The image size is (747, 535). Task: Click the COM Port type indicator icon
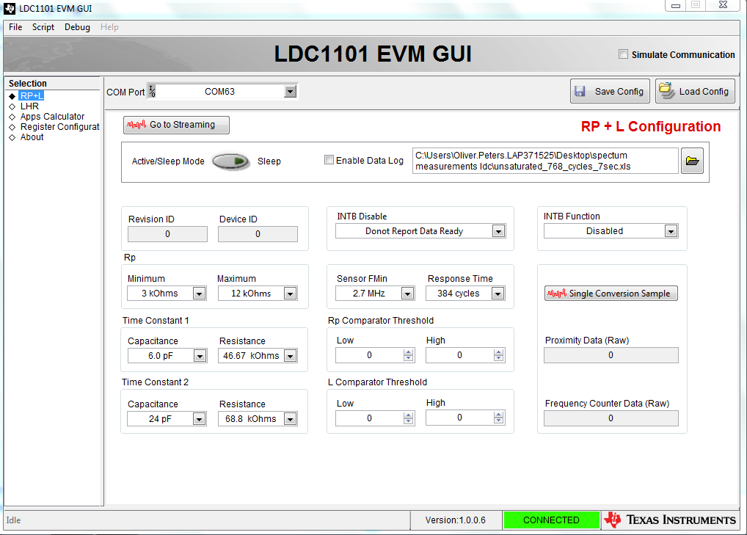(152, 91)
